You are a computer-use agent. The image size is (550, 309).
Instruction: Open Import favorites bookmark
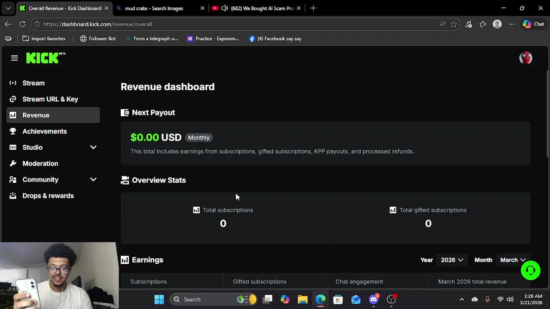pyautogui.click(x=44, y=39)
